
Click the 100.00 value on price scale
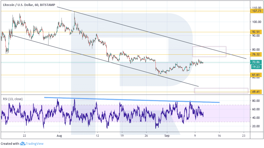(256, 22)
